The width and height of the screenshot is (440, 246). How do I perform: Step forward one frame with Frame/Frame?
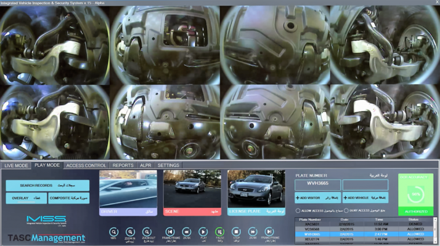point(269,232)
